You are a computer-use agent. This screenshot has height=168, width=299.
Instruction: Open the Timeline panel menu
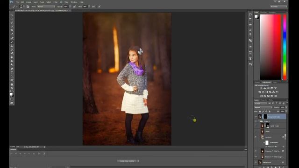(245, 149)
